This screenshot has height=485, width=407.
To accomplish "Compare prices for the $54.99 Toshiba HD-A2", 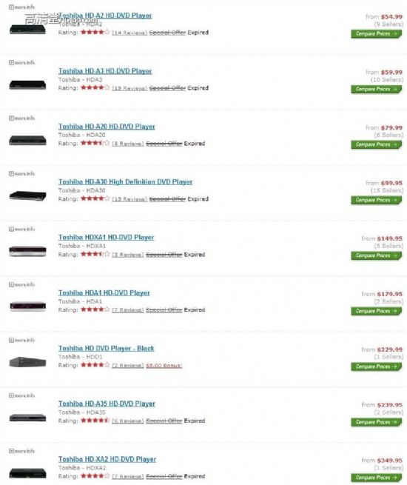I will coord(376,34).
